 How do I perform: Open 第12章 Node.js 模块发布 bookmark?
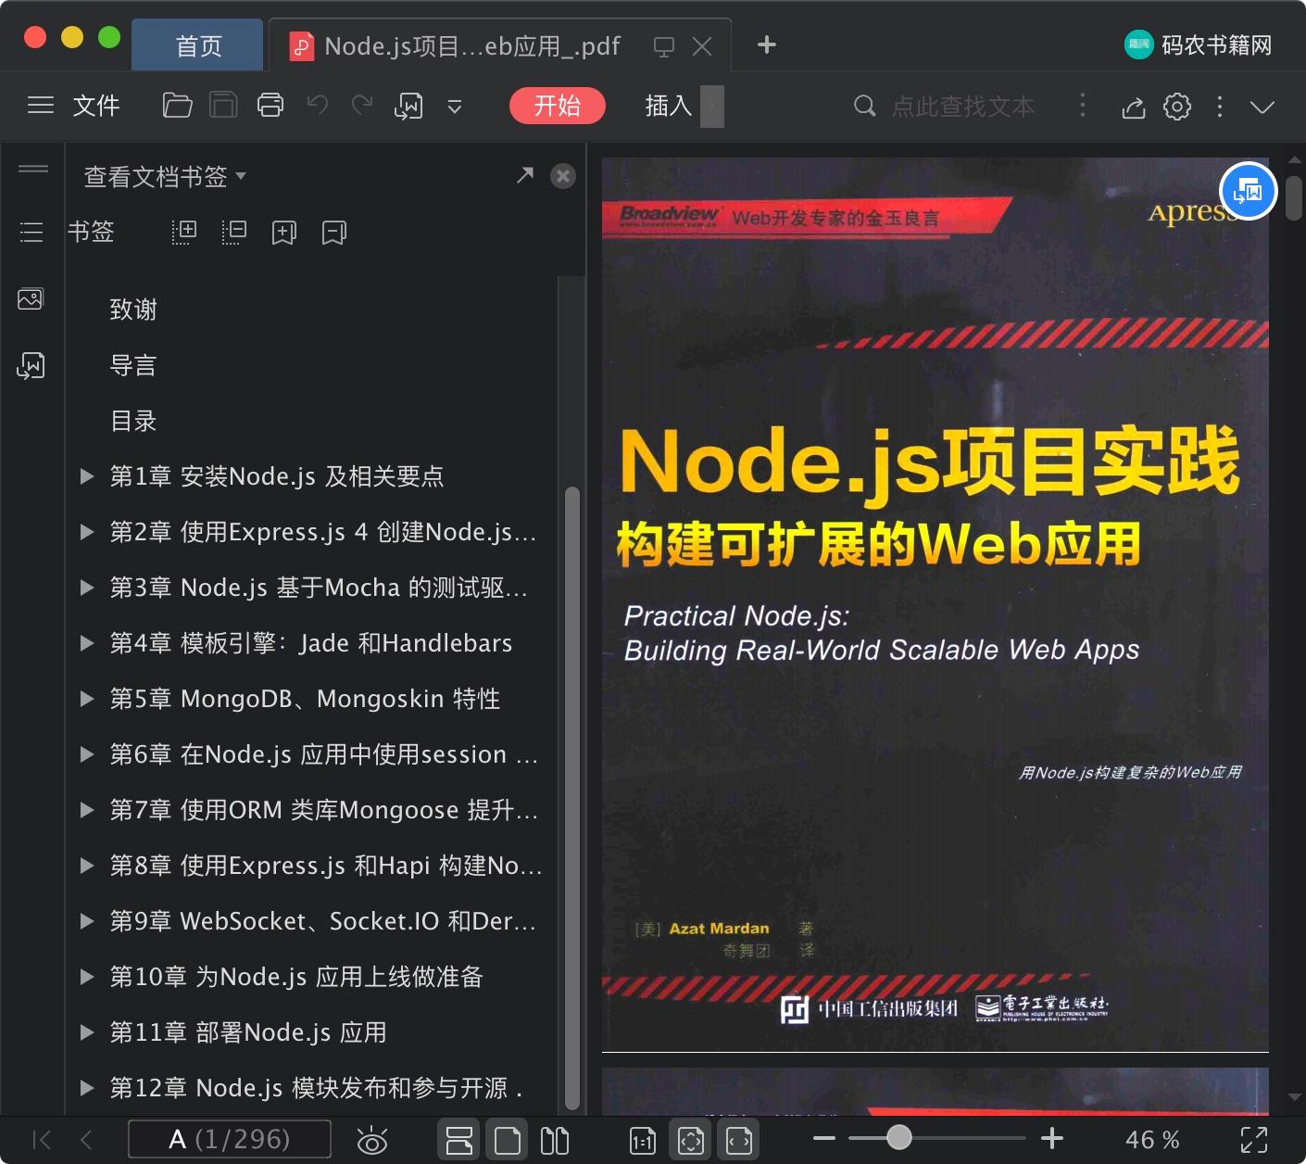(316, 1088)
